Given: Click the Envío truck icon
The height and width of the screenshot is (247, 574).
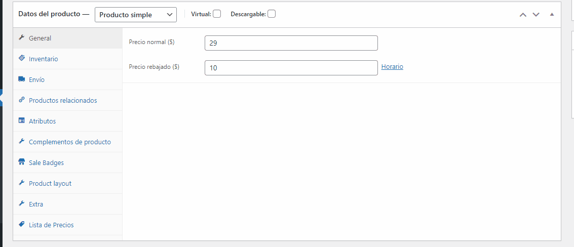Looking at the screenshot, I should pyautogui.click(x=21, y=79).
